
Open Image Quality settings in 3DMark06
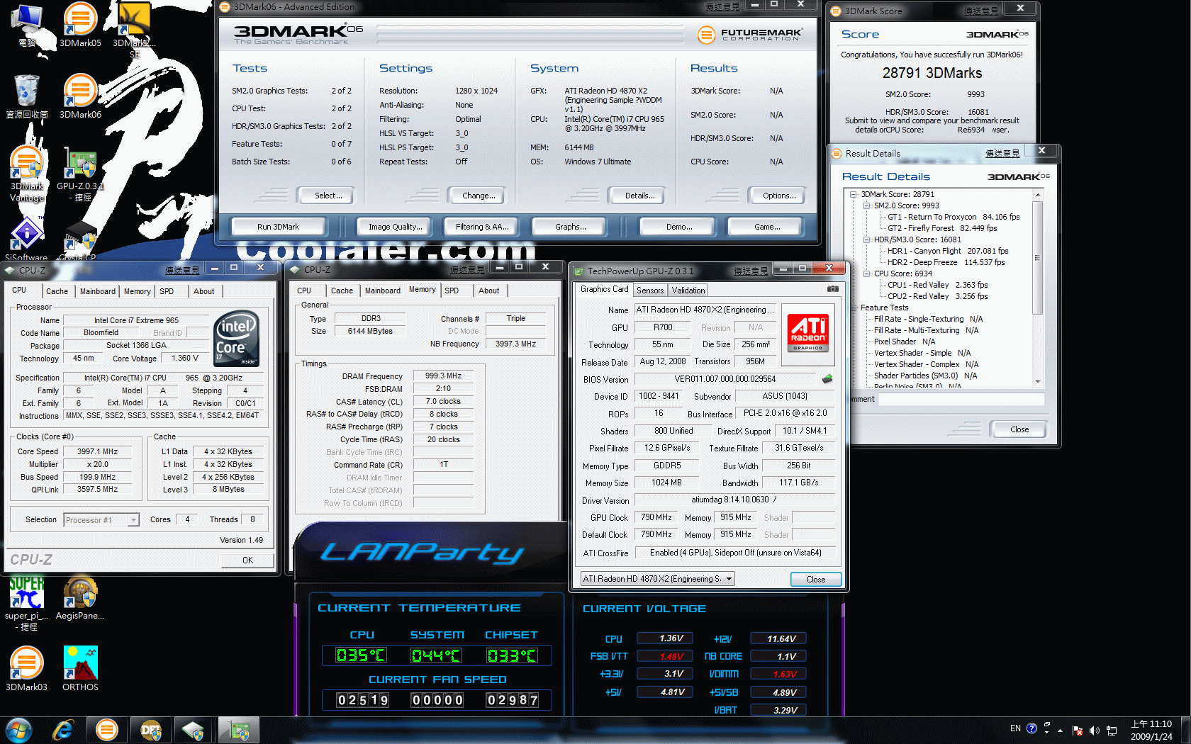click(395, 227)
